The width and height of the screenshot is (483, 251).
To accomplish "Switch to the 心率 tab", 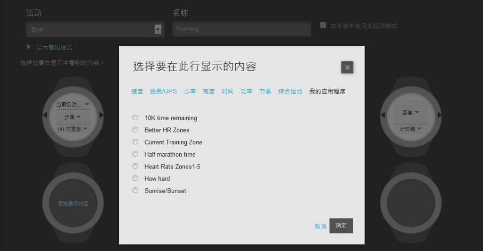I will click(x=190, y=92).
